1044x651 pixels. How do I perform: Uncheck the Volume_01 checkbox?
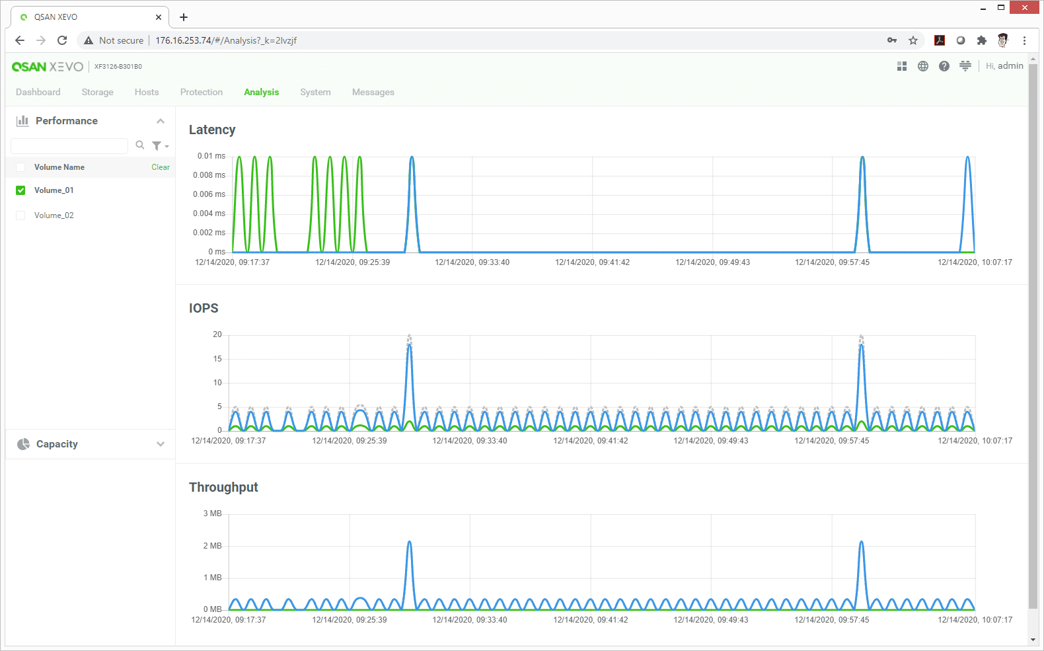(20, 190)
